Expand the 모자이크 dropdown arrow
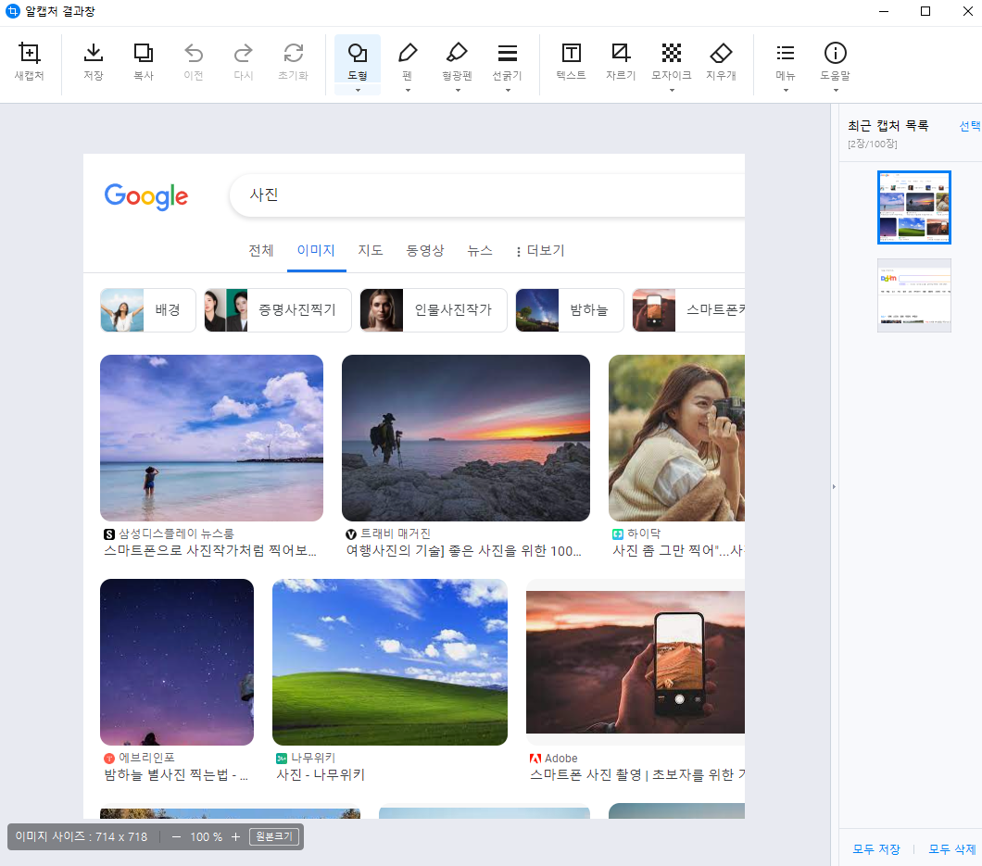The width and height of the screenshot is (982, 866). pyautogui.click(x=672, y=90)
